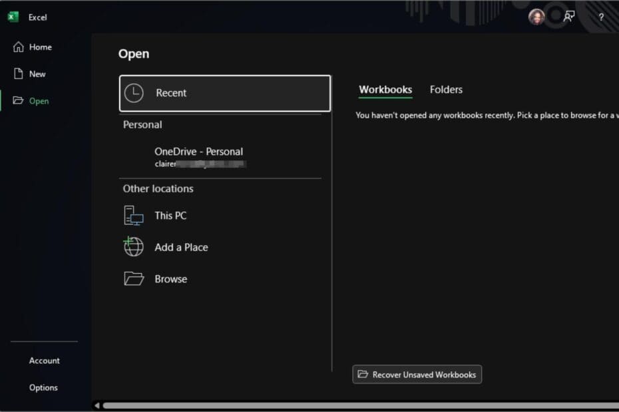Select OneDrive - Personal storage location
Image resolution: width=619 pixels, height=412 pixels.
[x=198, y=152]
